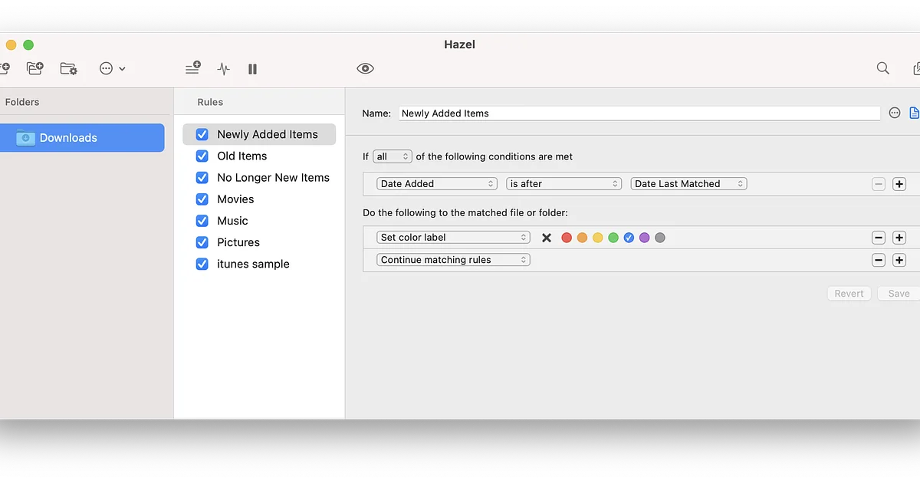
Task: Select the Movies rule
Action: pyautogui.click(x=235, y=199)
